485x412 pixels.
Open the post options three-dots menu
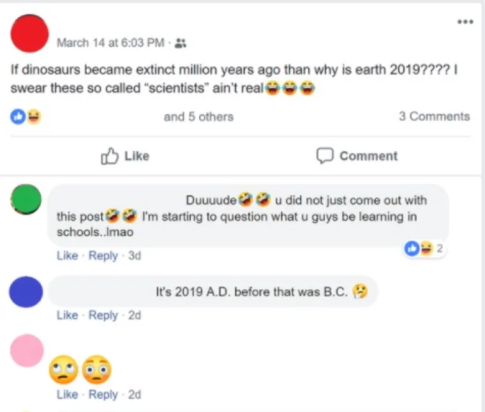click(x=465, y=22)
